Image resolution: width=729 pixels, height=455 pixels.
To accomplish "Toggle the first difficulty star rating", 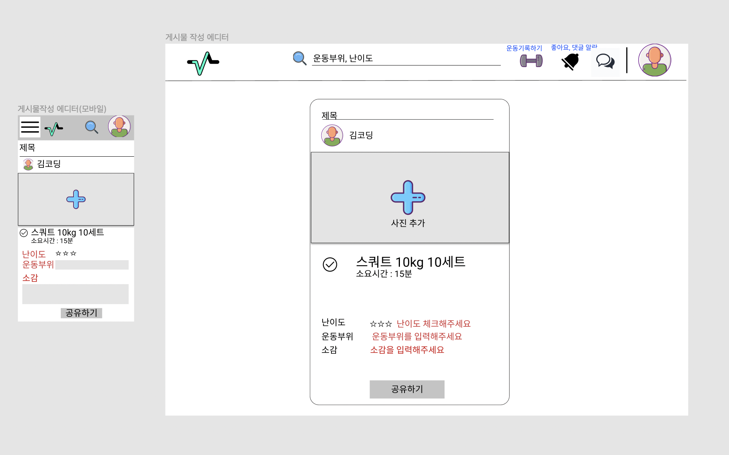I will [x=373, y=323].
